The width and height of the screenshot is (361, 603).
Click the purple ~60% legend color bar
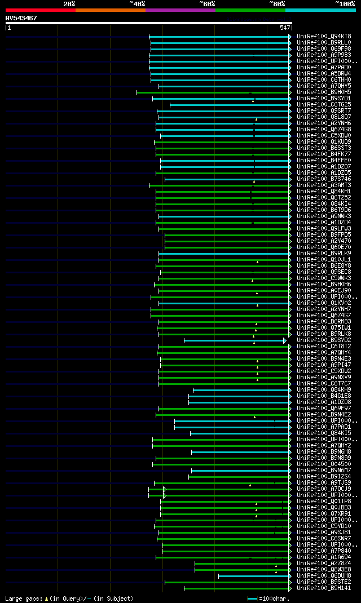click(x=180, y=10)
